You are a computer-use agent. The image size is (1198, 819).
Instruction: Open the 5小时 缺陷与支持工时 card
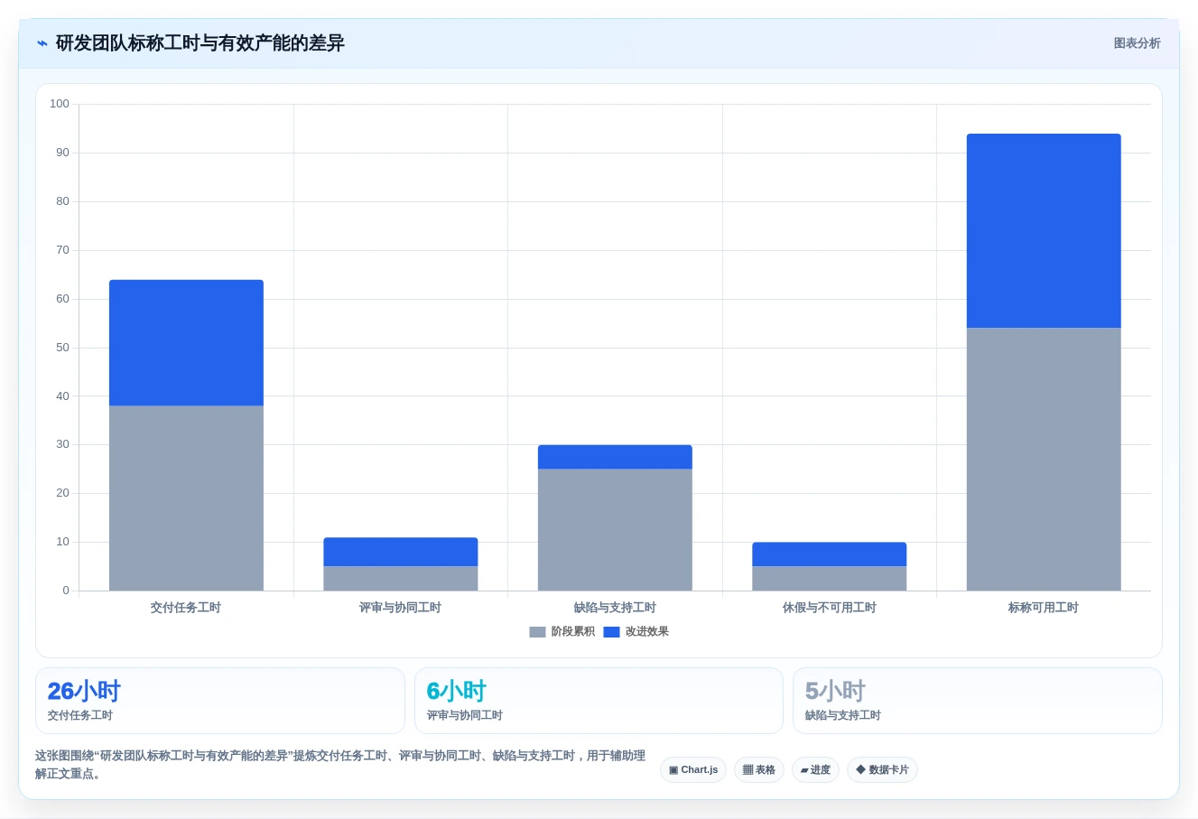(x=977, y=701)
